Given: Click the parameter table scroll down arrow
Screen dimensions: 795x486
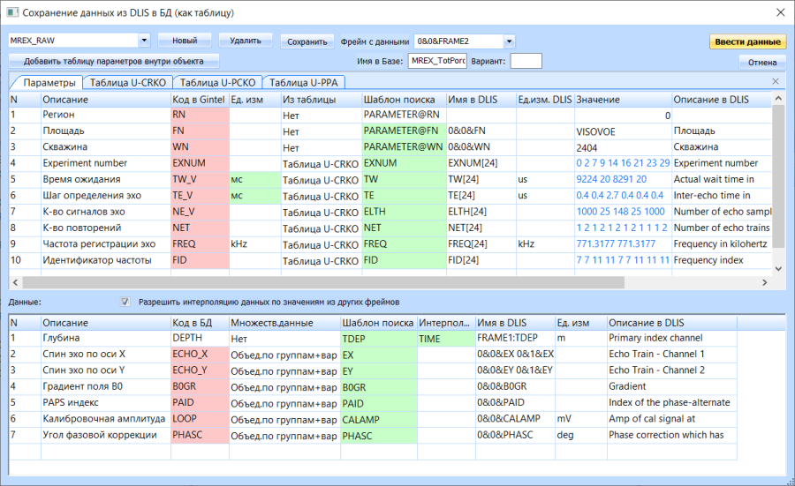Looking at the screenshot, I should [x=779, y=269].
